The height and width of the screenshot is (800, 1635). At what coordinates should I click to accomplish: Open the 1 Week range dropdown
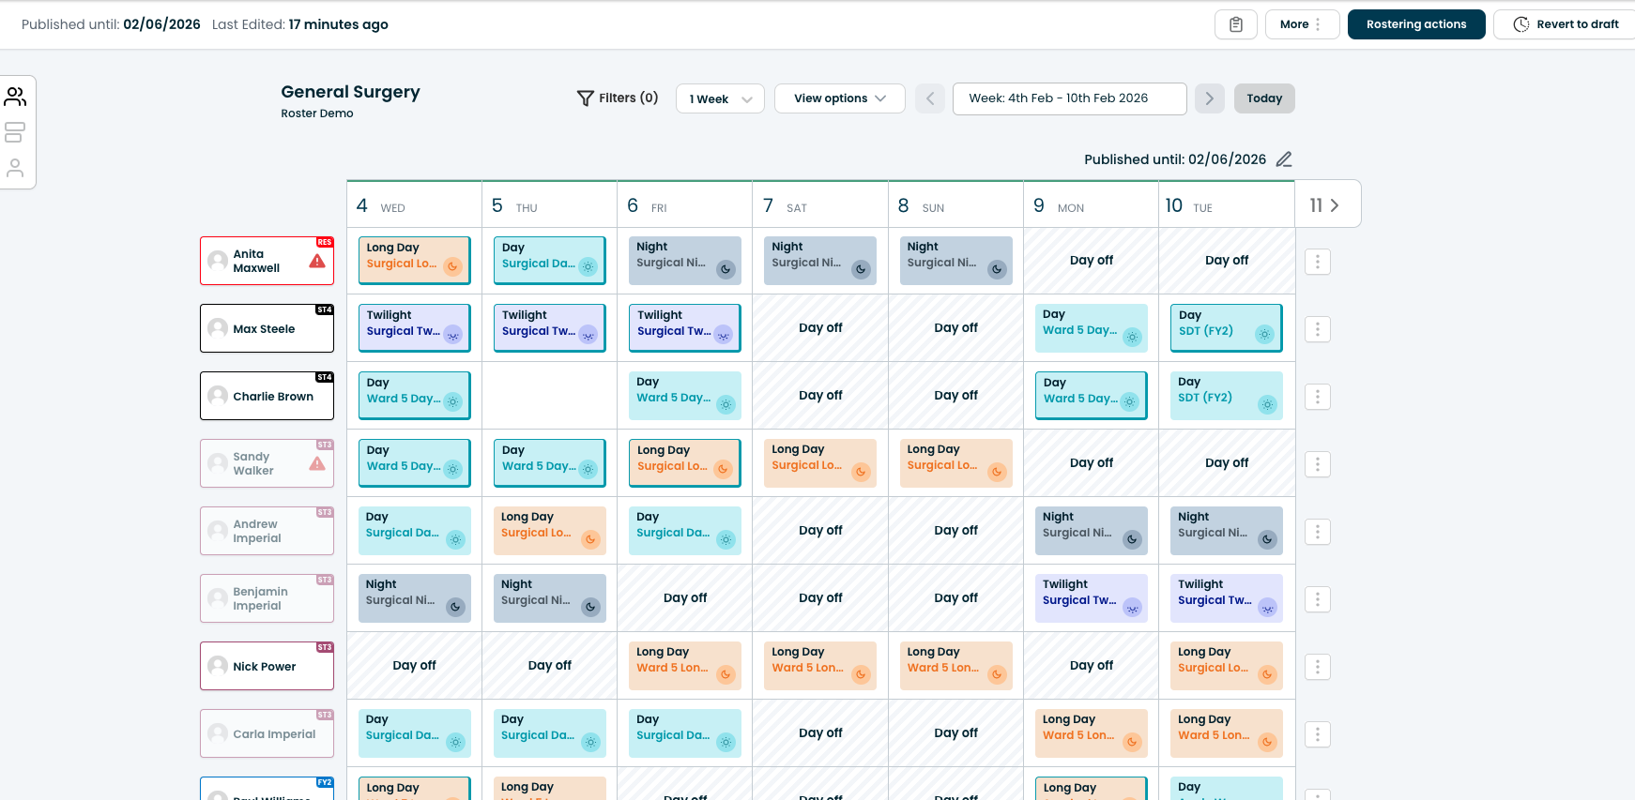(720, 98)
